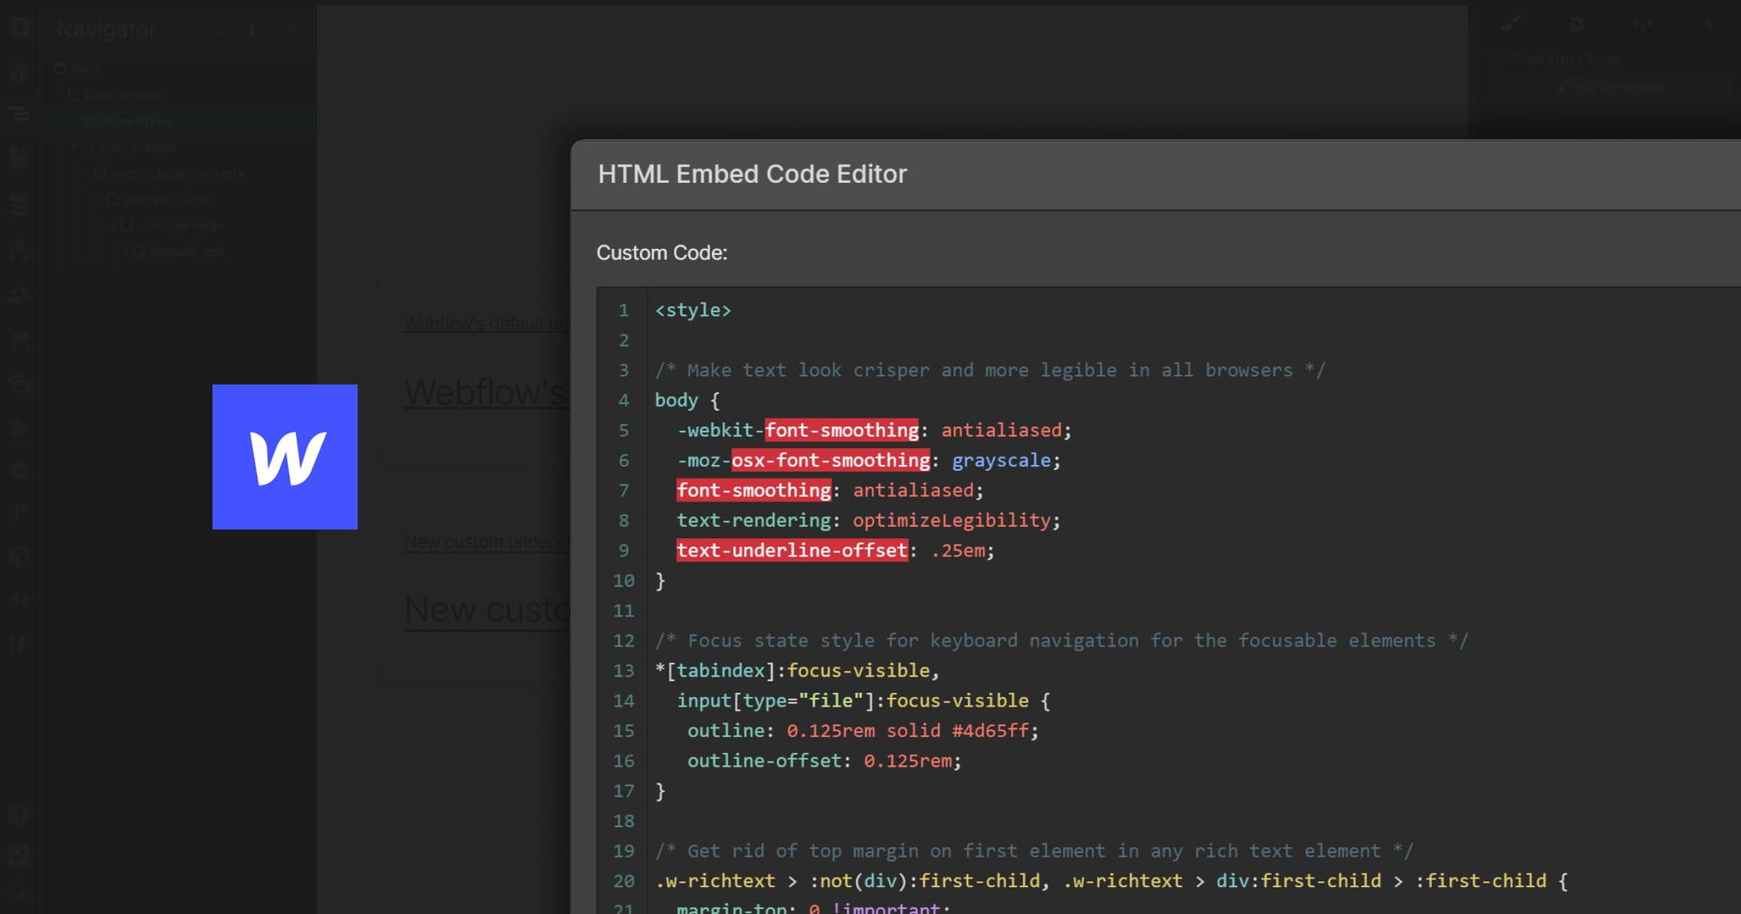
Task: Switch to the Style brush tab
Action: (1512, 24)
